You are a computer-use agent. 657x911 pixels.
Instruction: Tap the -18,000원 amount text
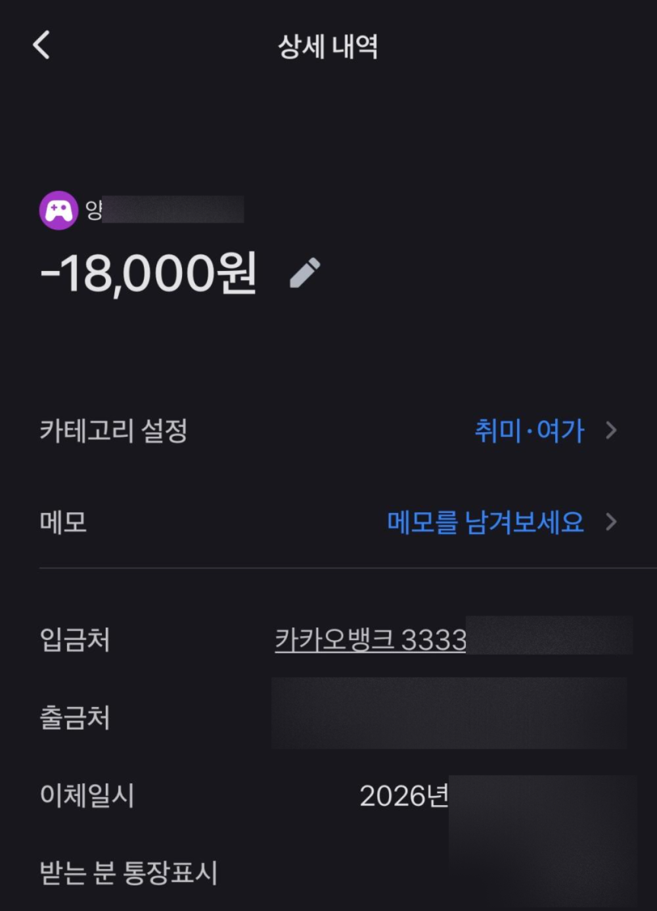pyautogui.click(x=148, y=273)
